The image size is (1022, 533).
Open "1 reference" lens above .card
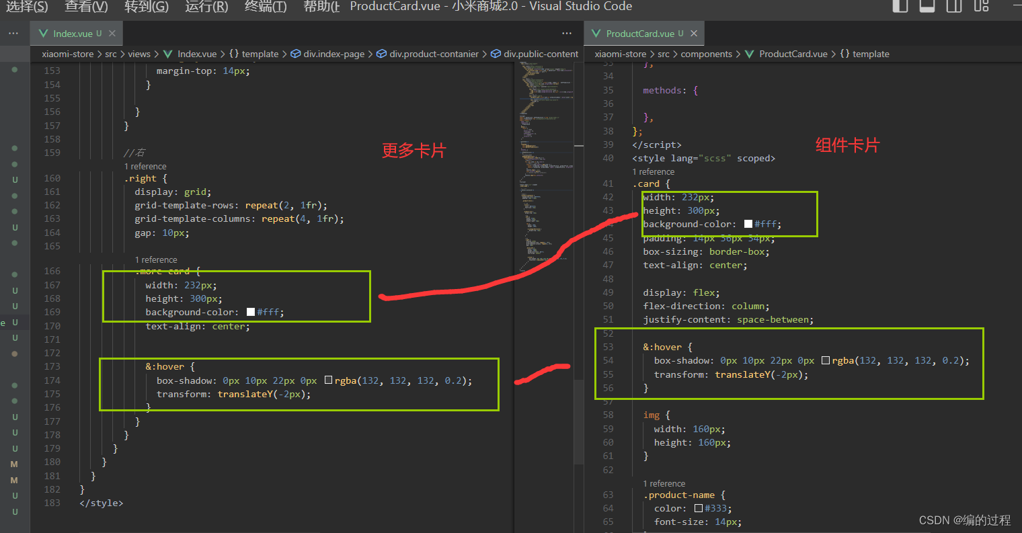pyautogui.click(x=654, y=171)
